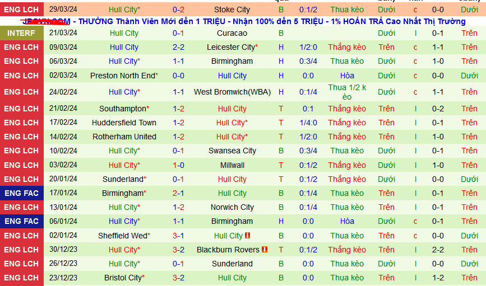Open the promotional banner link at top
This screenshot has width=486, height=286.
tap(243, 21)
